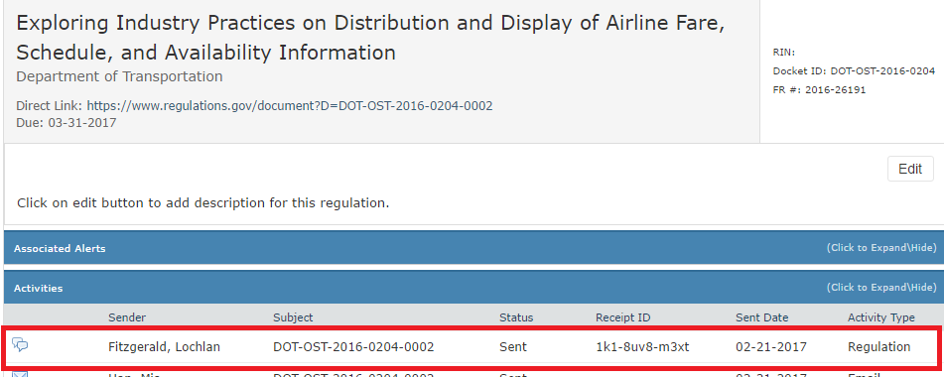Select sender Fitzgerald, Lochlan
This screenshot has width=944, height=377.
(x=164, y=347)
